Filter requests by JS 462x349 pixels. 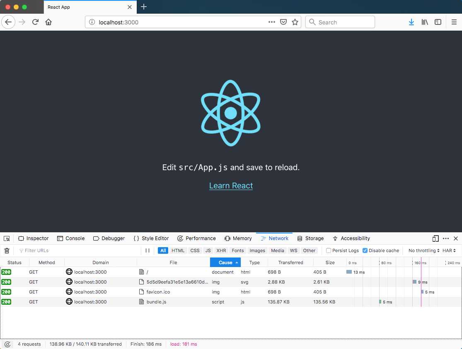208,250
